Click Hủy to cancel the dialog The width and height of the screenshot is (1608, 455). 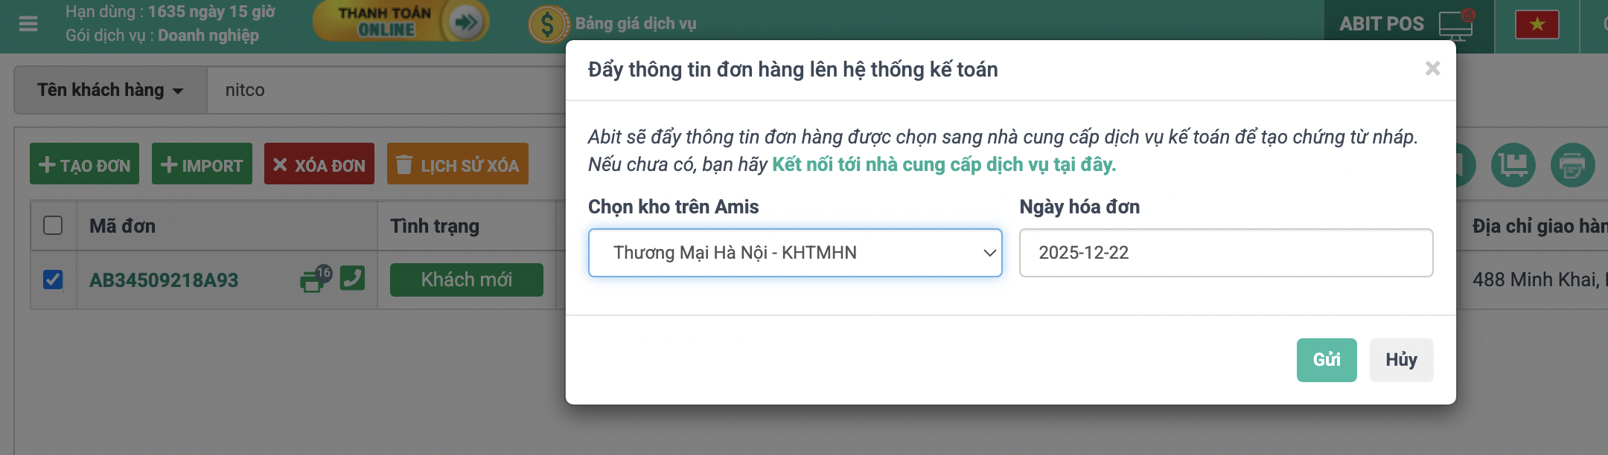tap(1400, 360)
